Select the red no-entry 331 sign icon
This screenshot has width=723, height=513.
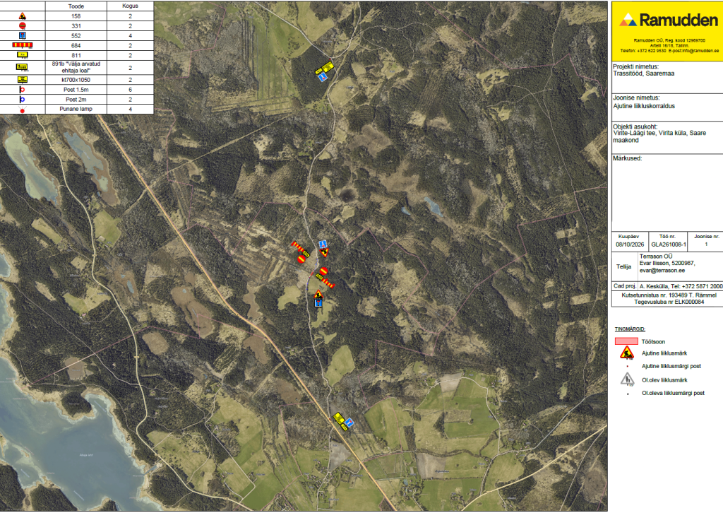22,26
